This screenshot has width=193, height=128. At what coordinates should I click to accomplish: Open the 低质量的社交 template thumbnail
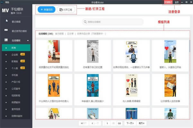coord(54,52)
